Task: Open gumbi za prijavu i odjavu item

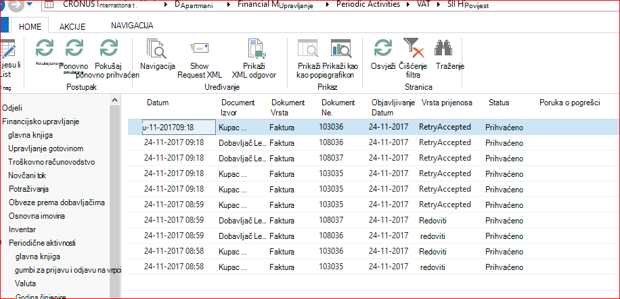Action: point(68,270)
